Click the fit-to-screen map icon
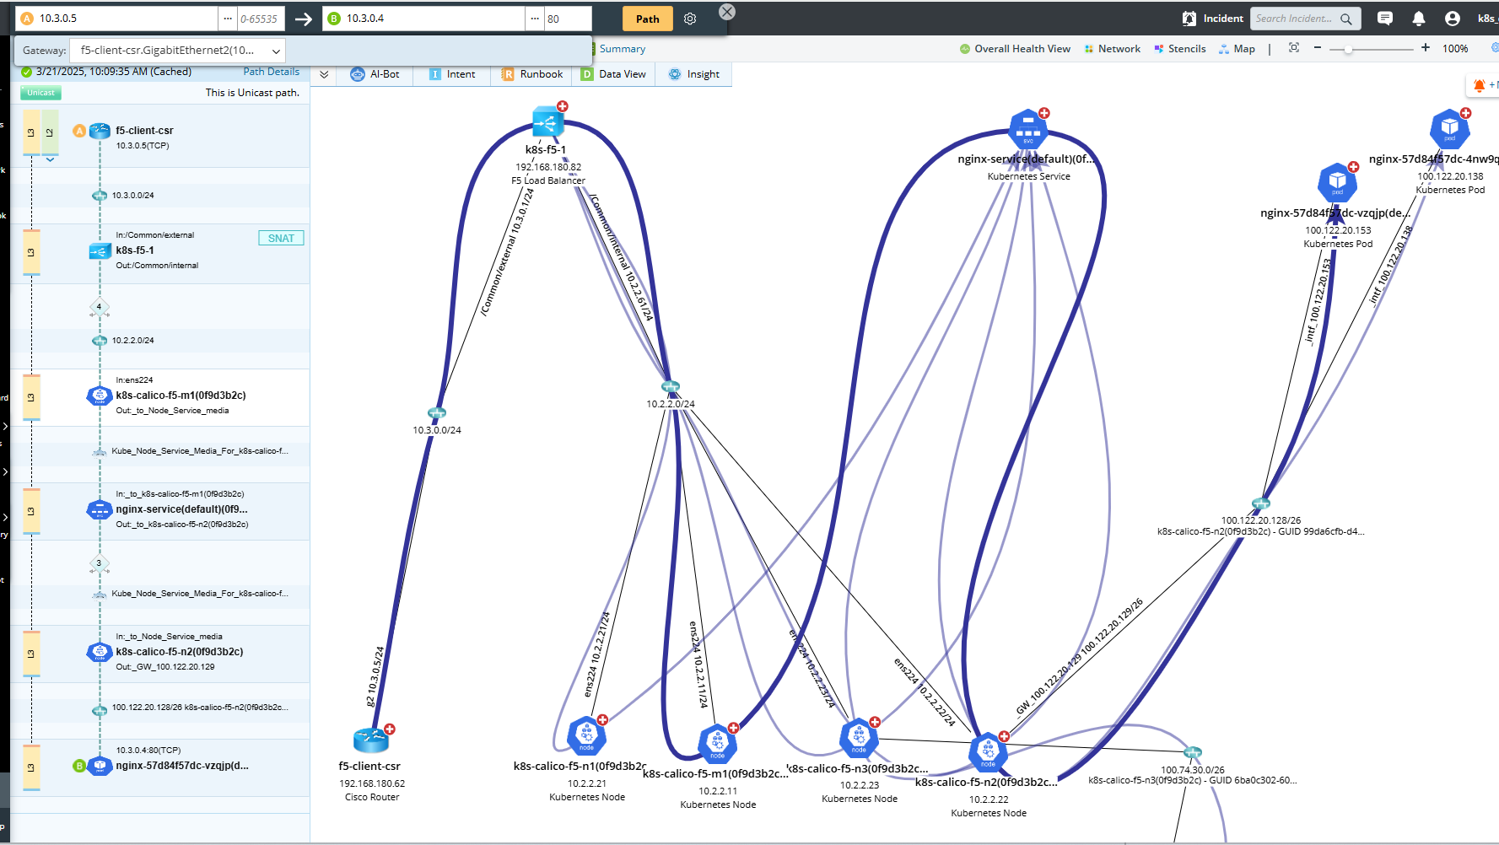The image size is (1499, 845). 1294,48
